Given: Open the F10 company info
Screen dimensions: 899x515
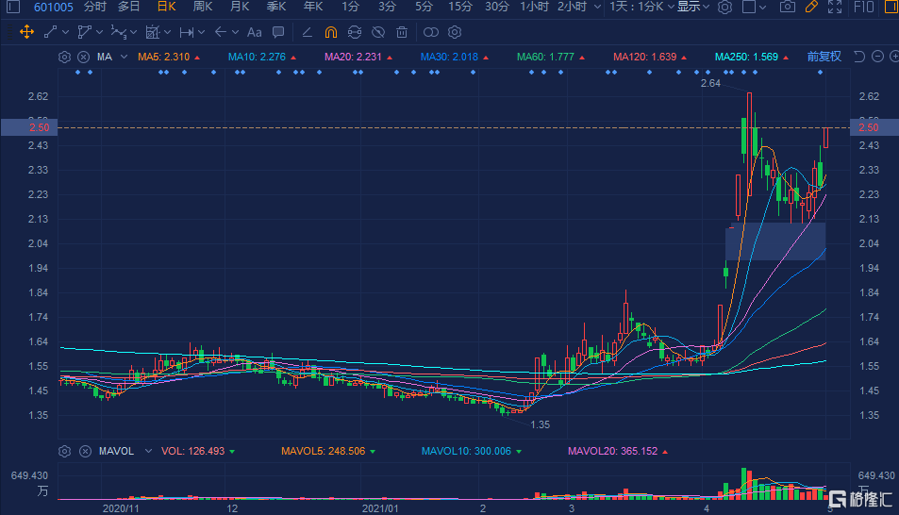Looking at the screenshot, I should tap(863, 7).
